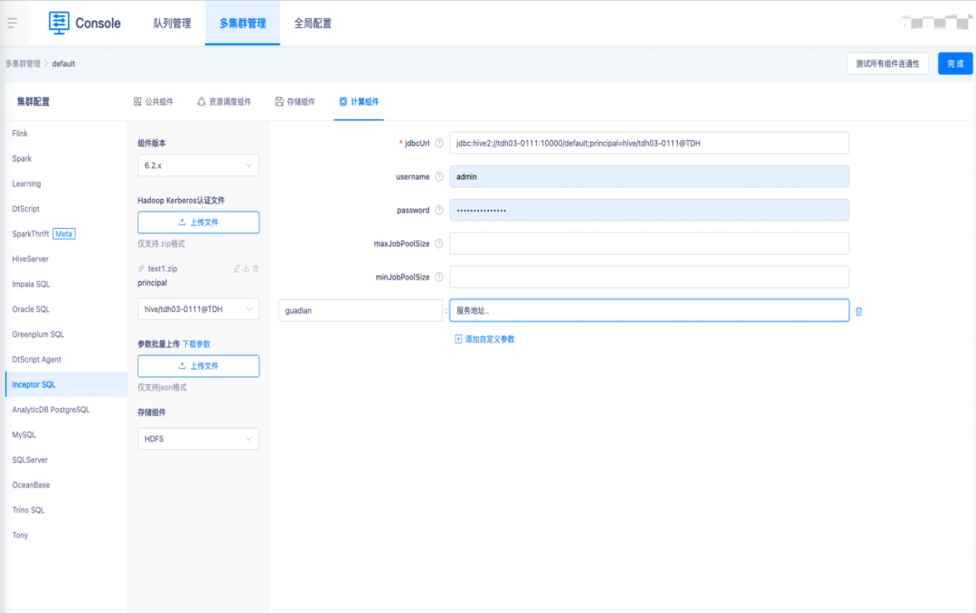Open the 存储组件 HDFS dropdown
The width and height of the screenshot is (976, 613).
[198, 439]
